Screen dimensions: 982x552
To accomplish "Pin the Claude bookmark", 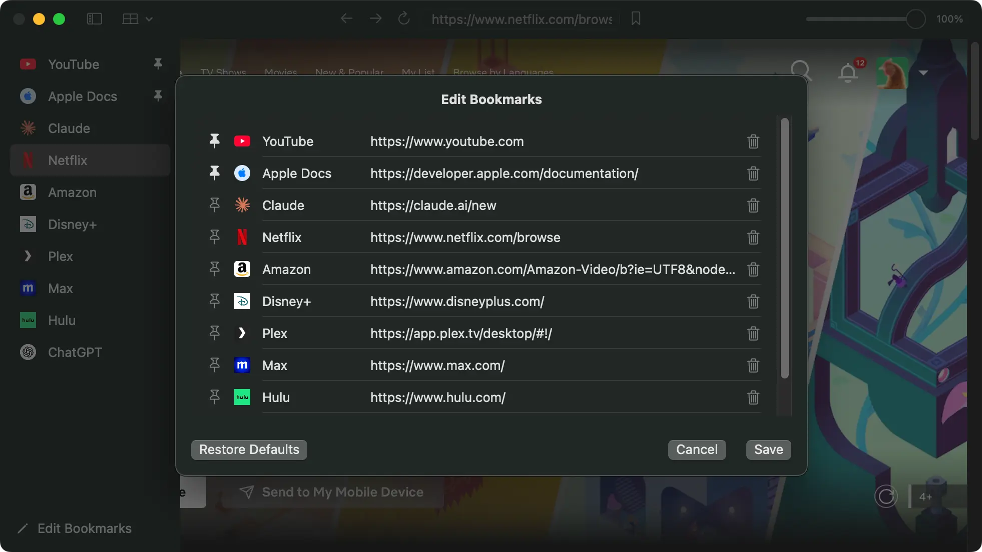I will (x=214, y=205).
